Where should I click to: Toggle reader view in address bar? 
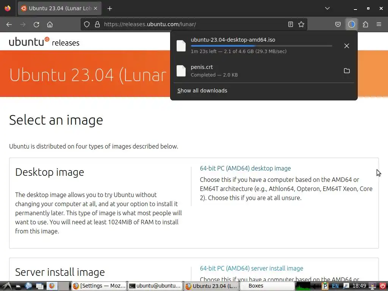tap(291, 24)
